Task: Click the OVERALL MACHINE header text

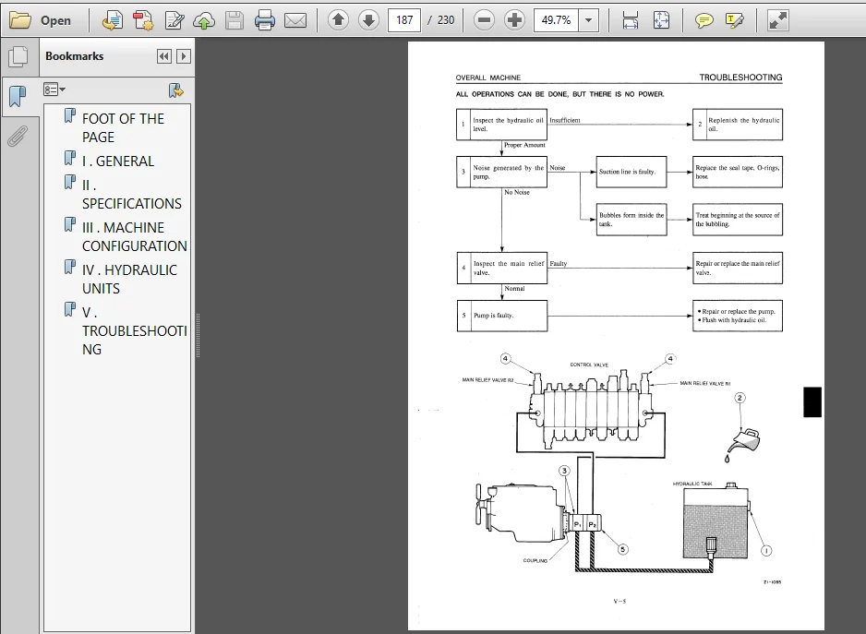Action: (488, 78)
